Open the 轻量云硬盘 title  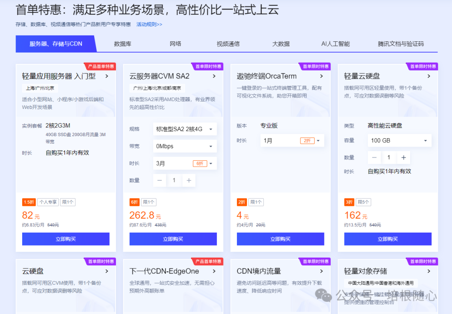tap(362, 76)
